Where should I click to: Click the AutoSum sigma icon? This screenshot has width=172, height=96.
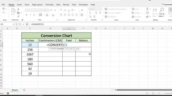148,9
